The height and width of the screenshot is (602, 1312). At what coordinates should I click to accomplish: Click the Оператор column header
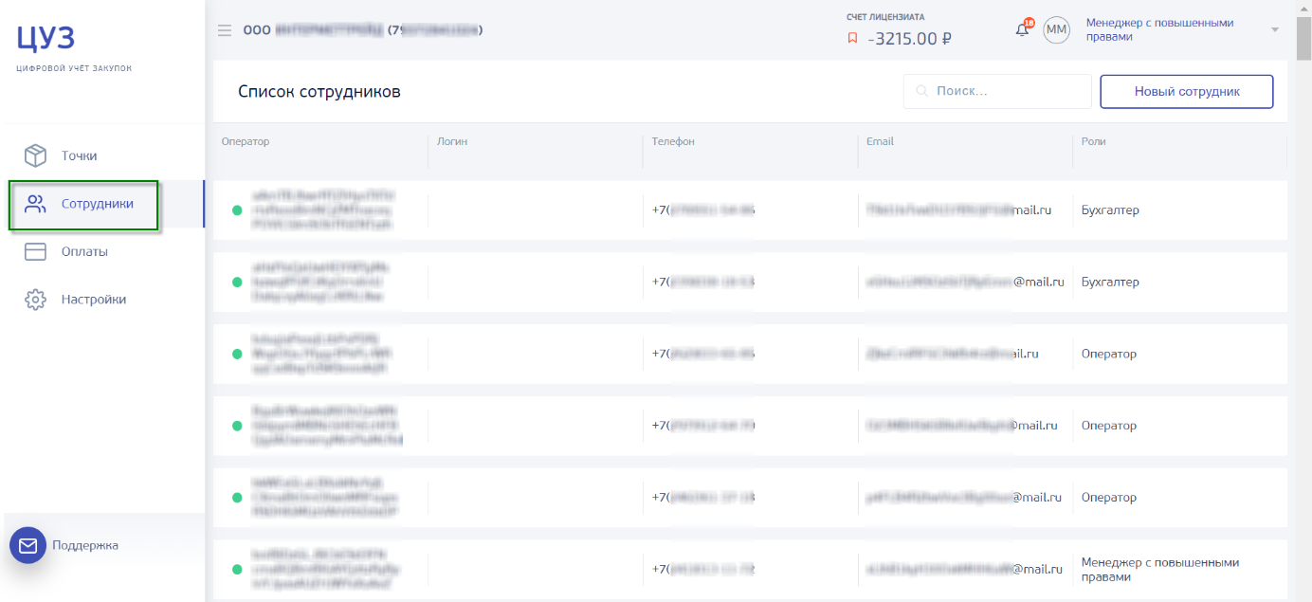point(246,141)
